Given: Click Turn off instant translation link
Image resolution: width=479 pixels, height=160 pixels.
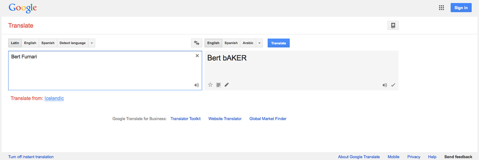Looking at the screenshot, I should coord(31,157).
